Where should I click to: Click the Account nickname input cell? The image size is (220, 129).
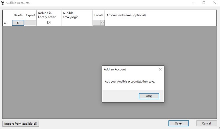click(161, 23)
